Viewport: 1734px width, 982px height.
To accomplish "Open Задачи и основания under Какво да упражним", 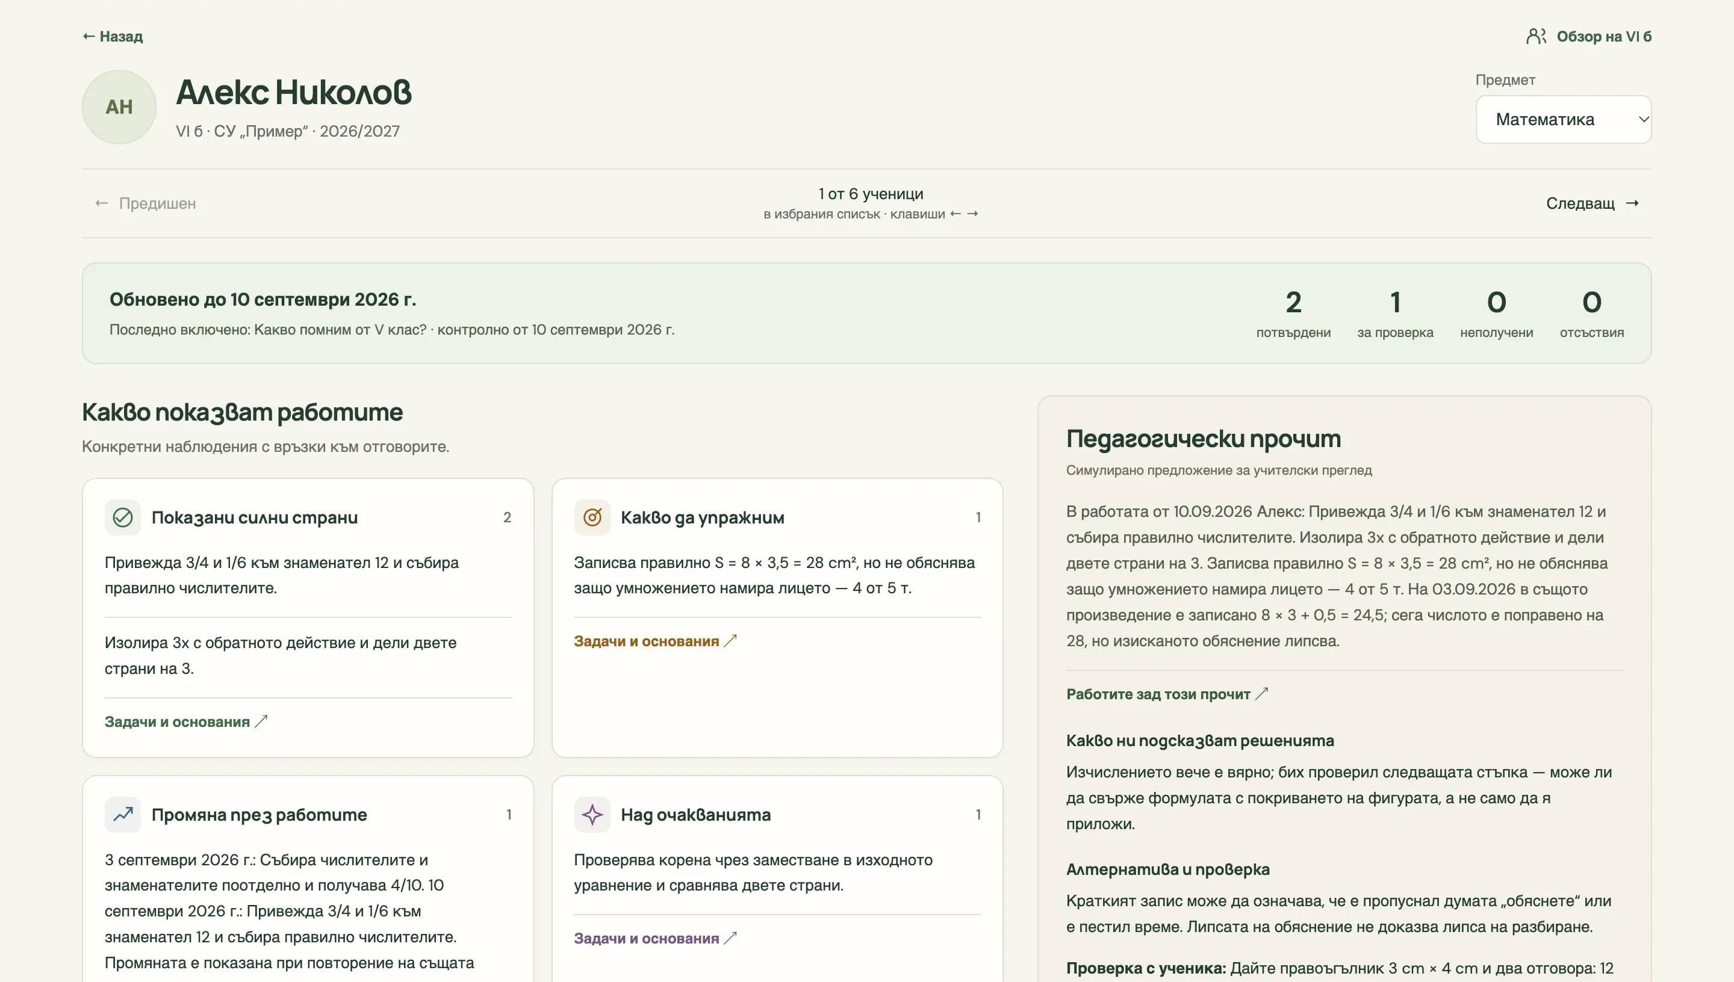I will (655, 641).
